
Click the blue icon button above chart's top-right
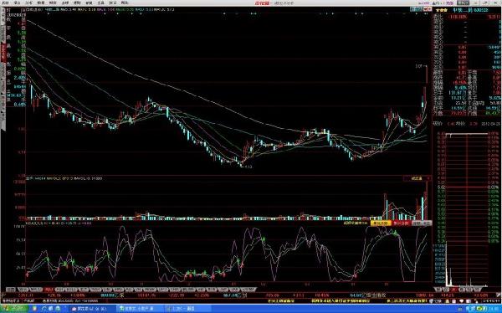tap(416, 9)
